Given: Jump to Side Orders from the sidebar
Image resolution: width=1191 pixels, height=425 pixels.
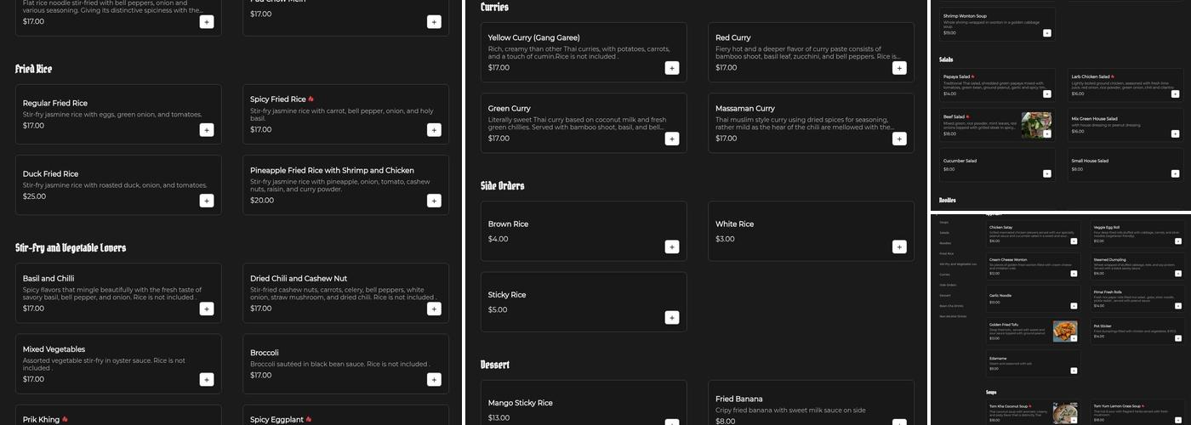Looking at the screenshot, I should 948,285.
